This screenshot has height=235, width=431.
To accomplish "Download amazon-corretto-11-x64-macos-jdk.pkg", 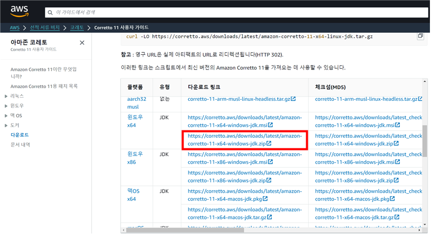I will pos(245,195).
